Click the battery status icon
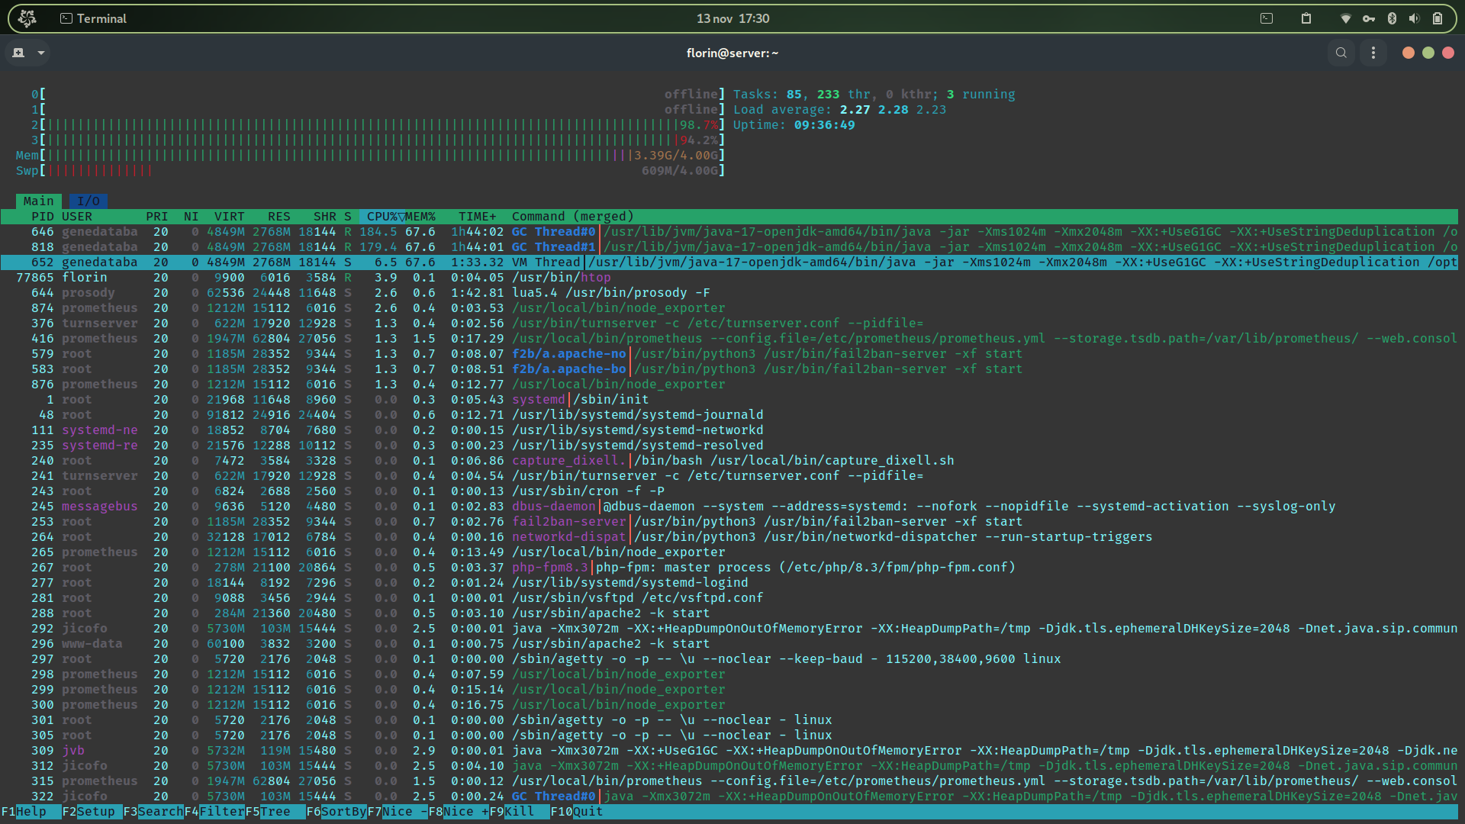1465x824 pixels. click(x=1438, y=18)
